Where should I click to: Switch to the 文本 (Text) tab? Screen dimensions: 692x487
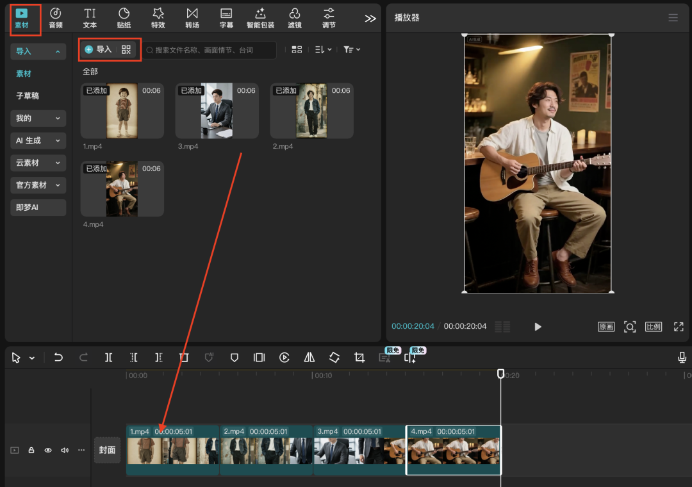(90, 18)
